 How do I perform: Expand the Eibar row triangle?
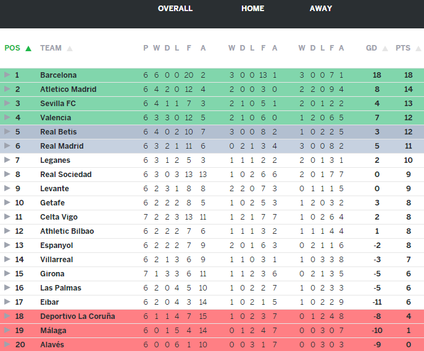7,302
